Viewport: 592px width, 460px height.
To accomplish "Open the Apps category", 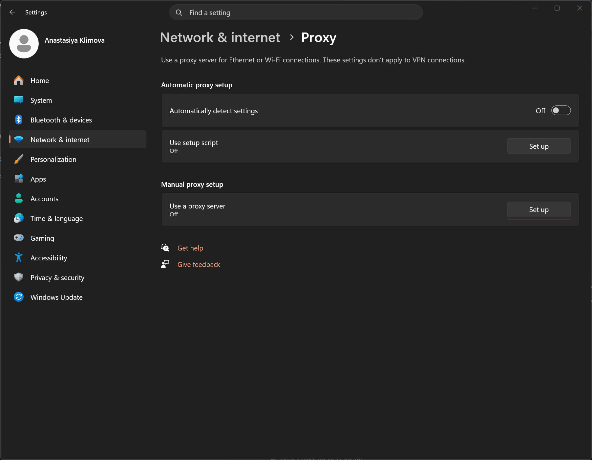I will coord(78,179).
